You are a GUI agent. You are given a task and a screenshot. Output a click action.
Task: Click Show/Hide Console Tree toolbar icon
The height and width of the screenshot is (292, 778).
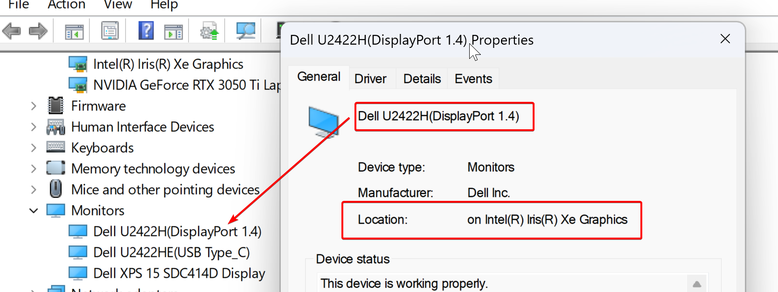pyautogui.click(x=74, y=32)
